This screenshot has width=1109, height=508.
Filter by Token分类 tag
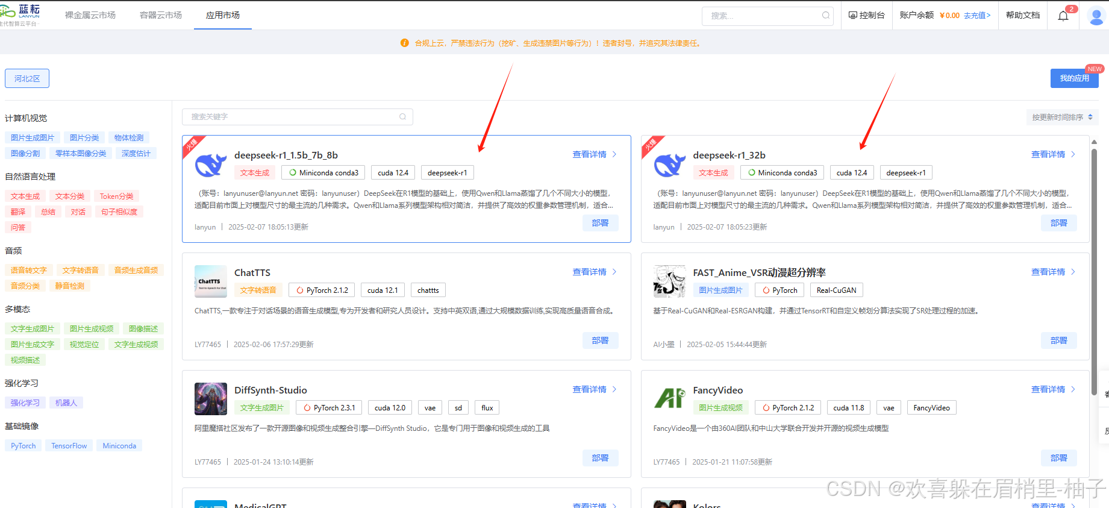tap(117, 196)
